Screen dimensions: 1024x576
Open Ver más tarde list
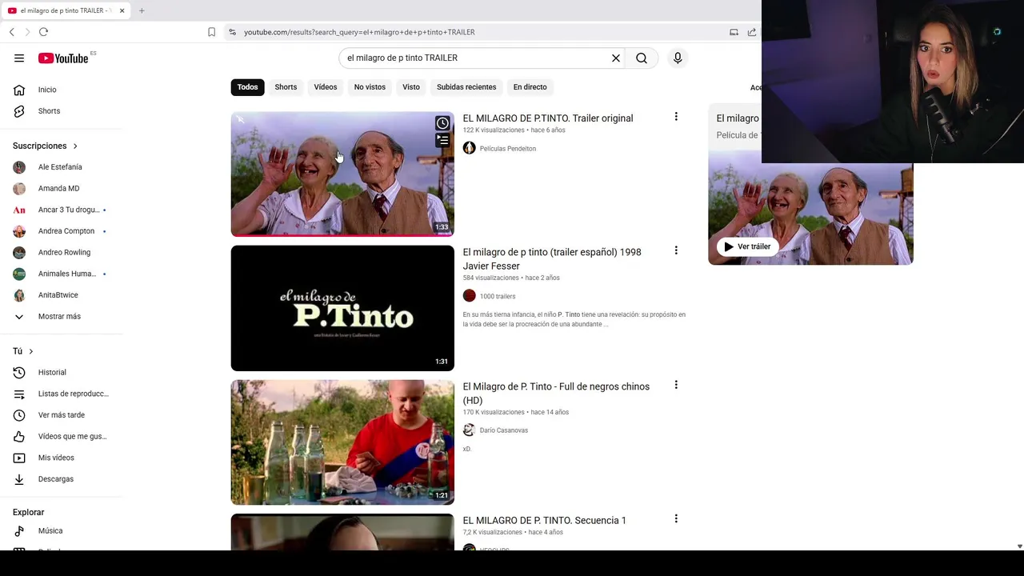point(61,415)
